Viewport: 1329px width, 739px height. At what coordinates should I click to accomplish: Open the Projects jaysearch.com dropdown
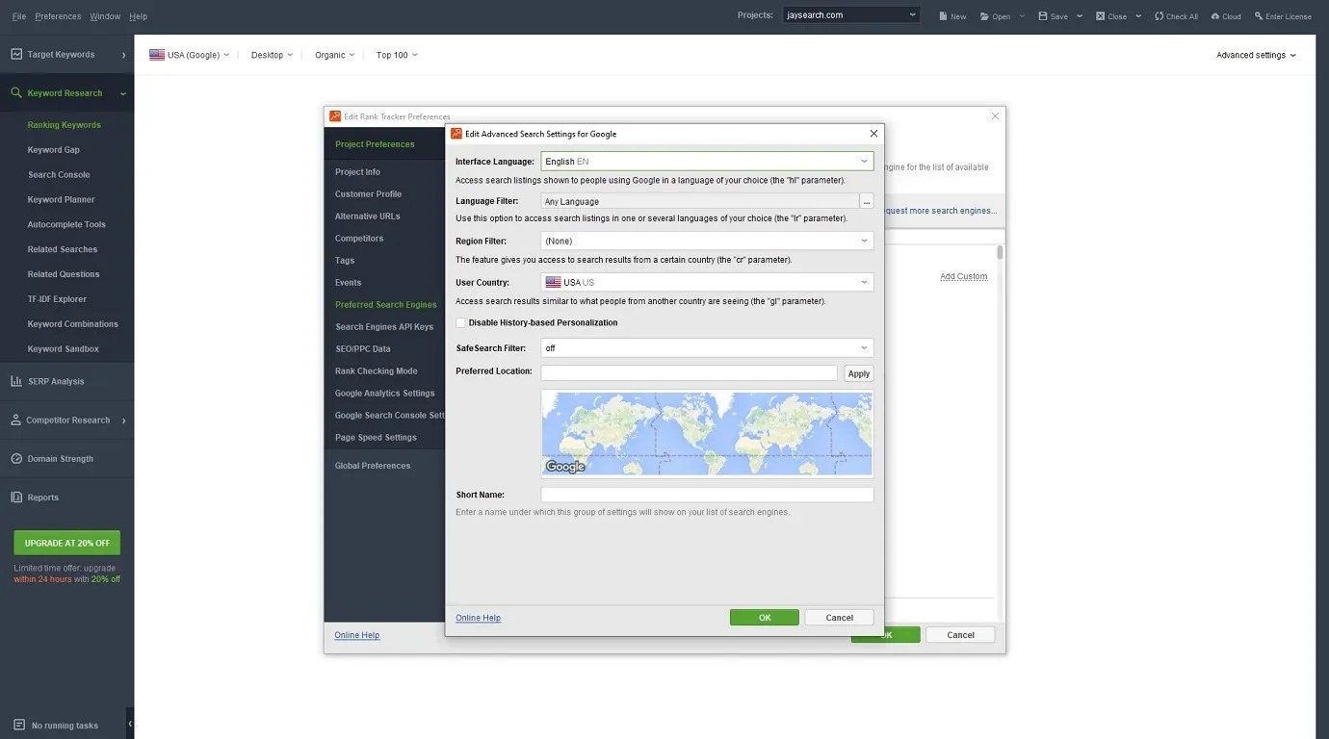[x=850, y=15]
